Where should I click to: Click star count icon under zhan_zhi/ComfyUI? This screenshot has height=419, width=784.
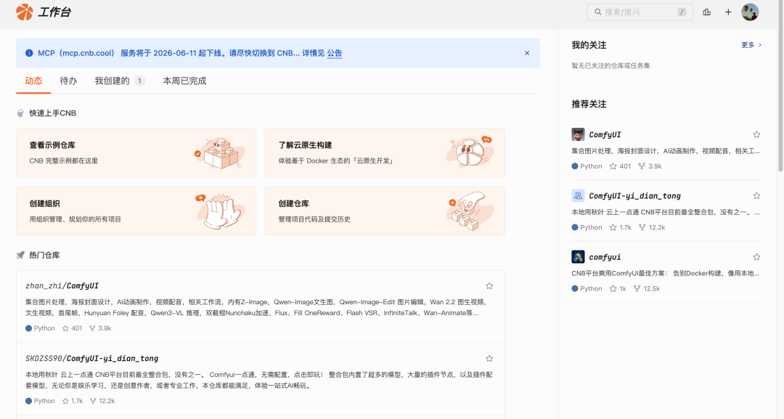click(x=65, y=328)
